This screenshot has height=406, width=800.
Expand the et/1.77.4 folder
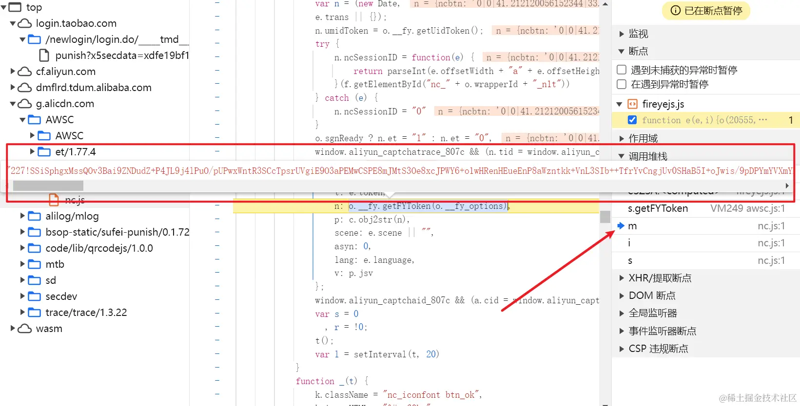click(32, 151)
